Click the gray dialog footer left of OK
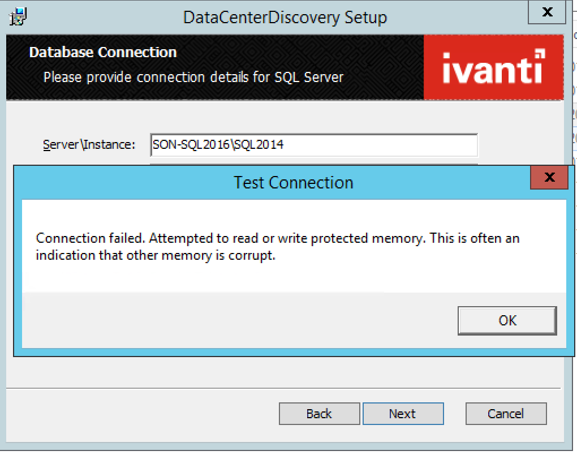This screenshot has height=455, width=577. pyautogui.click(x=226, y=320)
